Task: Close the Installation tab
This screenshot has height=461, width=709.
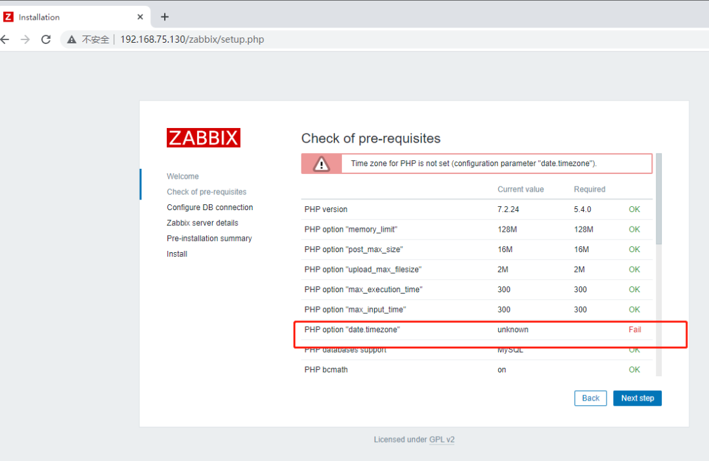Action: [x=140, y=16]
